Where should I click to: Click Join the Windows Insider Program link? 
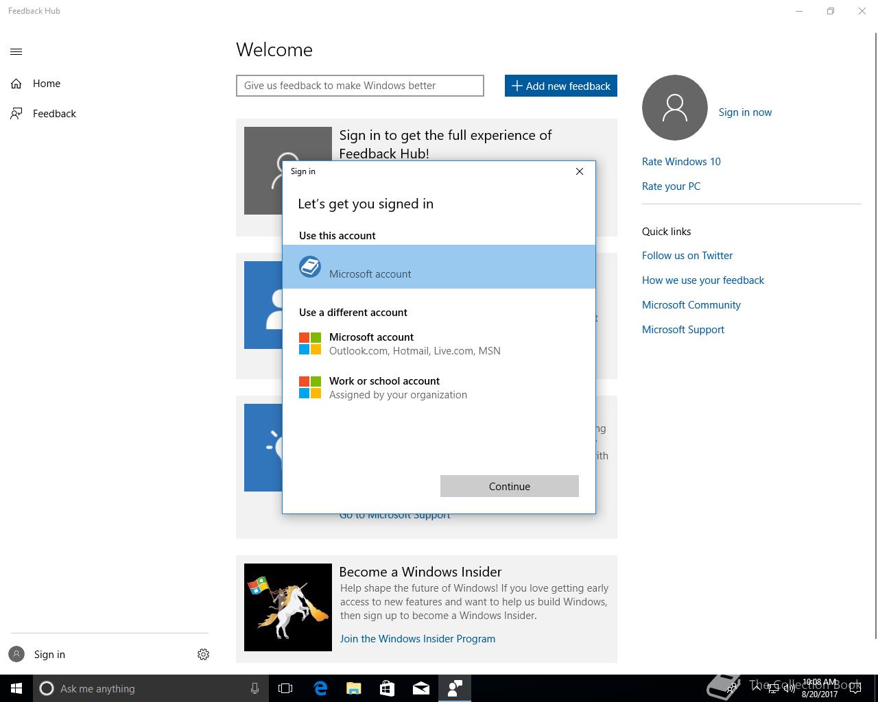418,639
